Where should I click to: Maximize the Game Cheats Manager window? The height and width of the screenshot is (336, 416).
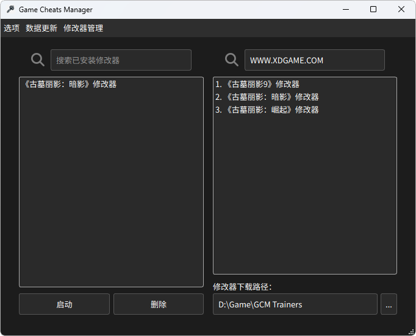373,10
